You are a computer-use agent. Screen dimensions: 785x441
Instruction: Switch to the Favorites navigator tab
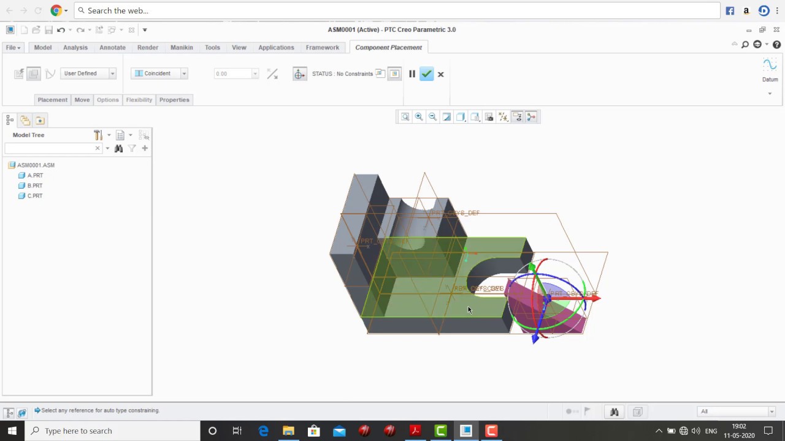(x=40, y=120)
